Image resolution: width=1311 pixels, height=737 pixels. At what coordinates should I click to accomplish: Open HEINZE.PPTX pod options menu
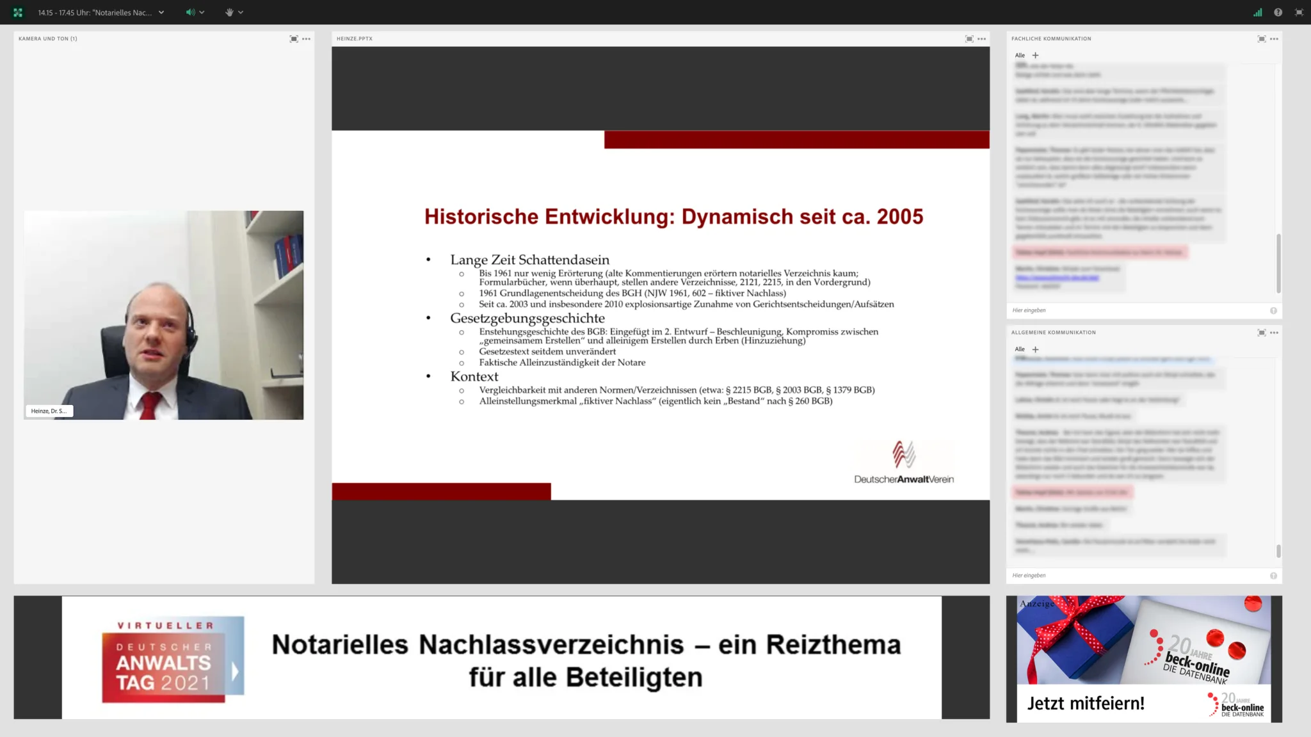click(x=982, y=39)
